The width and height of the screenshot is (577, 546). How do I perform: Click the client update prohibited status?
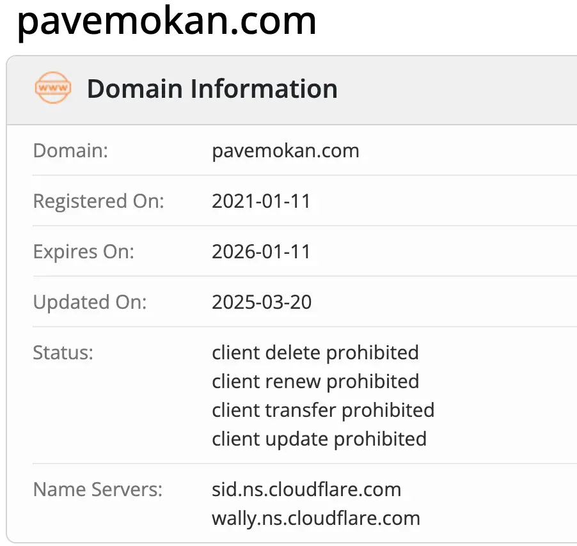(319, 439)
